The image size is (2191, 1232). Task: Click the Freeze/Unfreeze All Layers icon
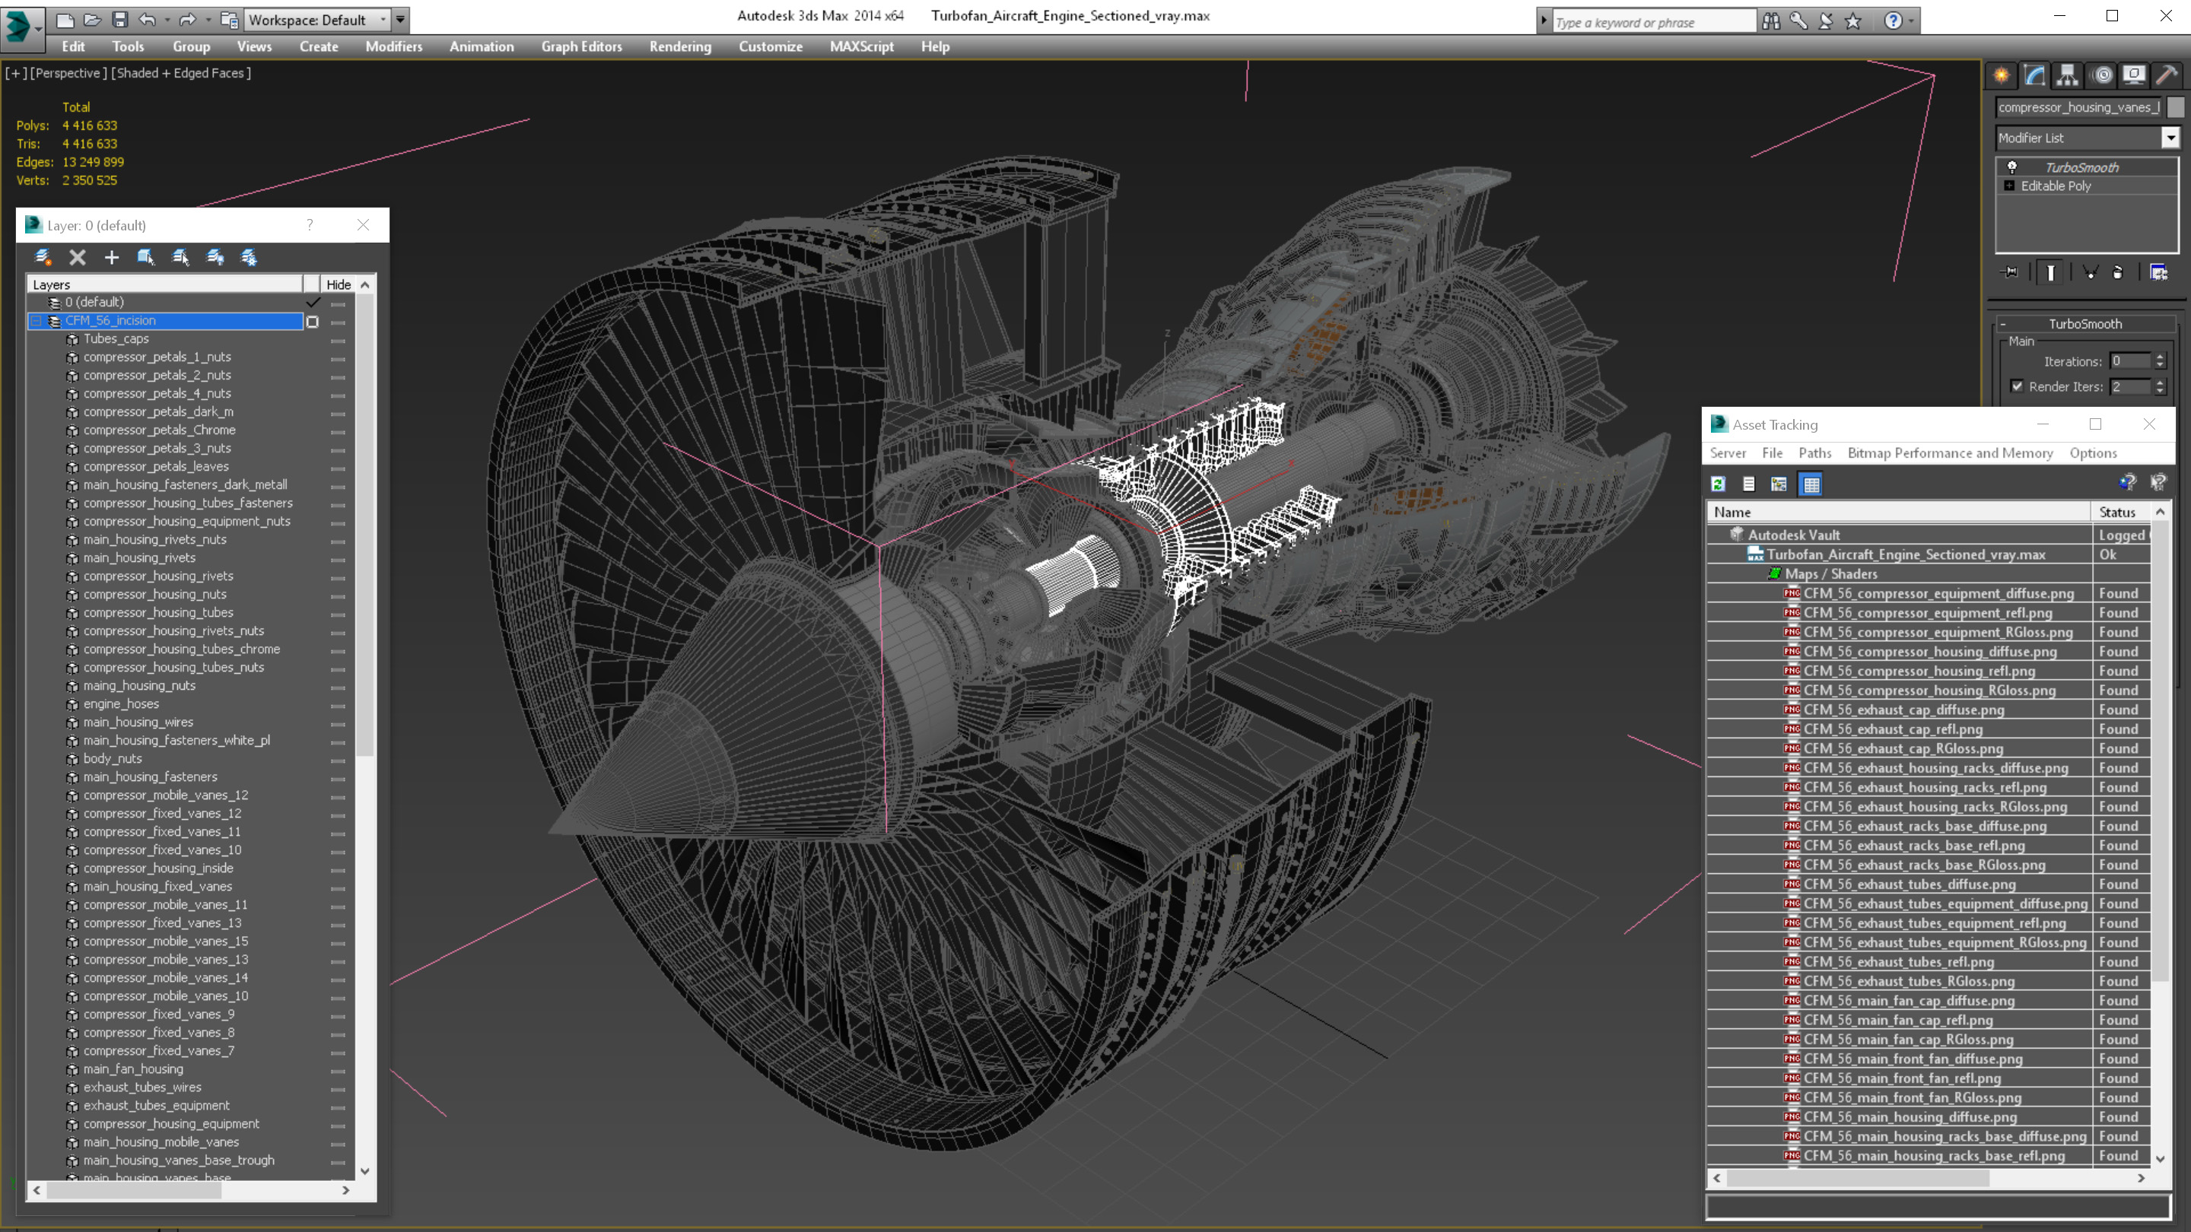point(250,257)
